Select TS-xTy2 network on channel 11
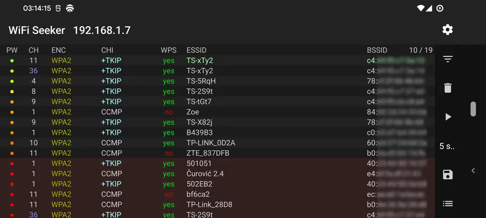Screen dimensions: 486x218 pos(218,61)
